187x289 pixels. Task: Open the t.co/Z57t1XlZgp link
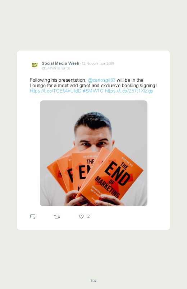[x=129, y=91]
